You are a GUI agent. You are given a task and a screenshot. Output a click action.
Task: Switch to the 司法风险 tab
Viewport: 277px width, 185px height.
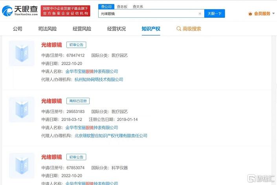47,29
